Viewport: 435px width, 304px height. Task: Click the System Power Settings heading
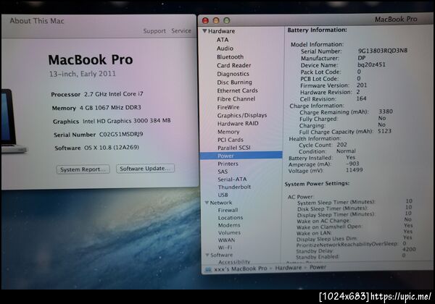tap(317, 184)
